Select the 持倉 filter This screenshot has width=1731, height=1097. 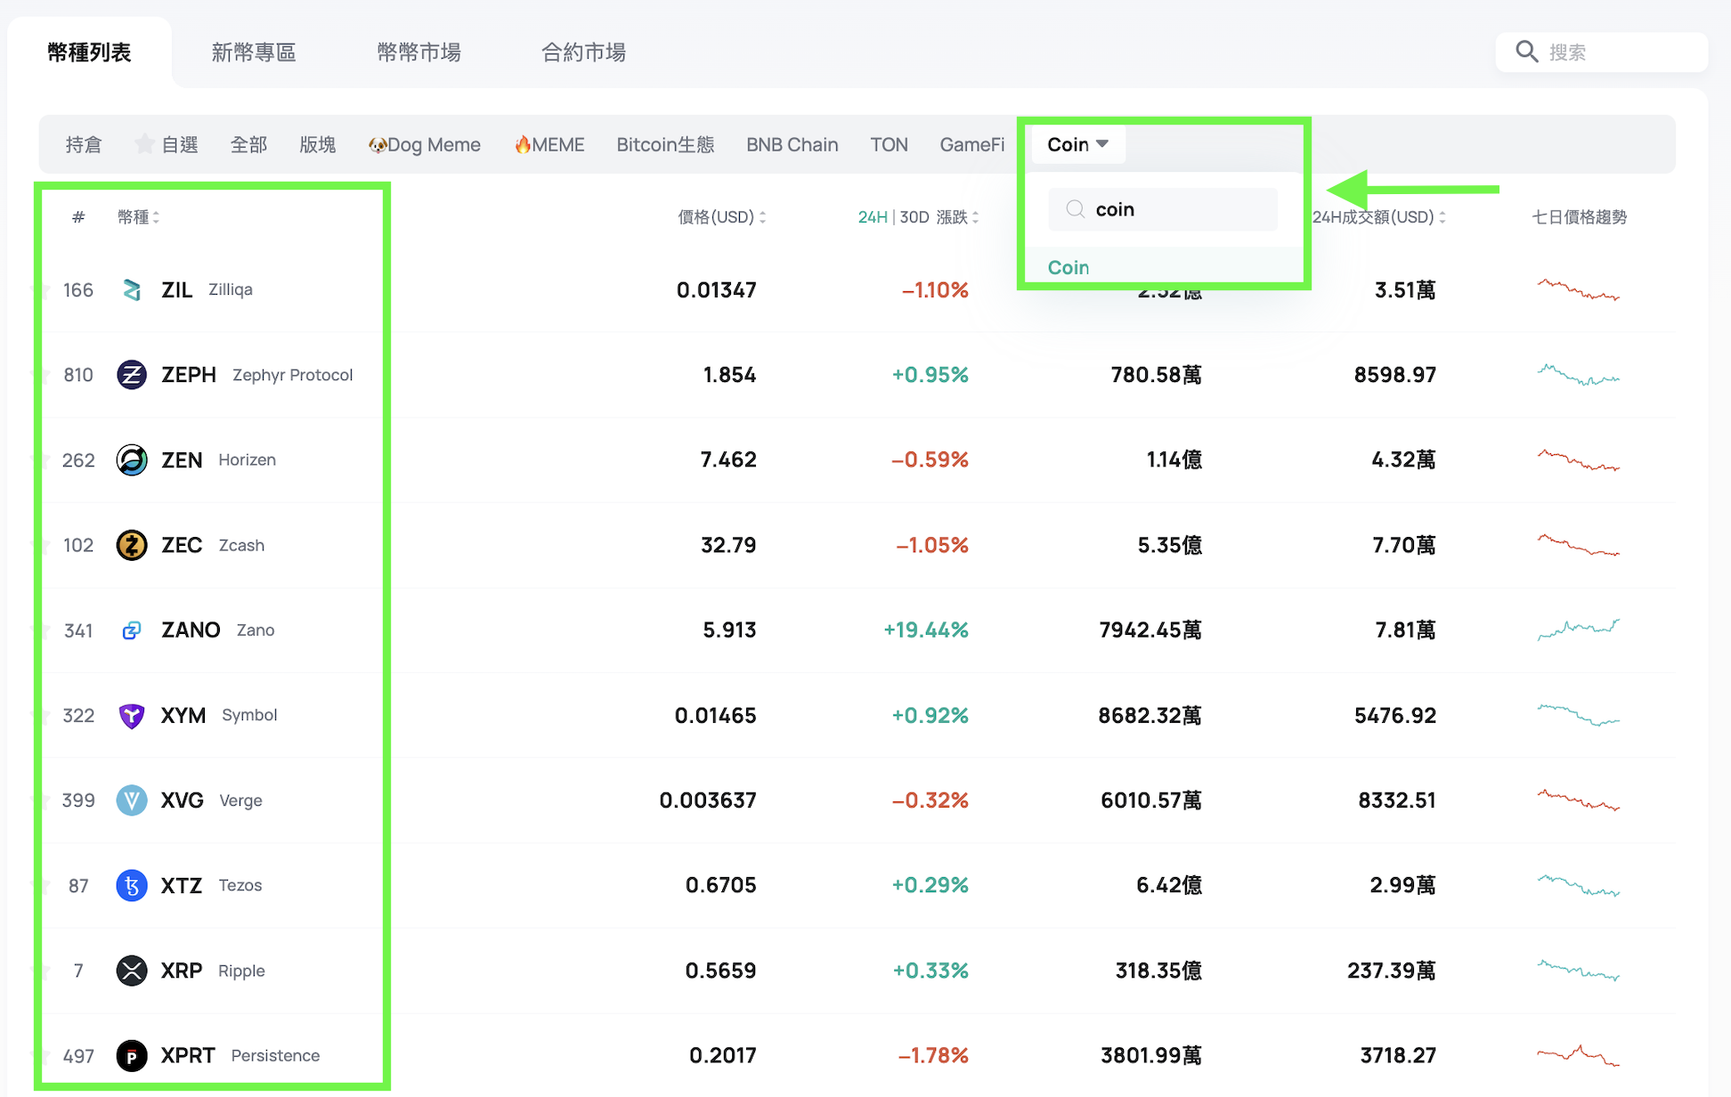84,144
